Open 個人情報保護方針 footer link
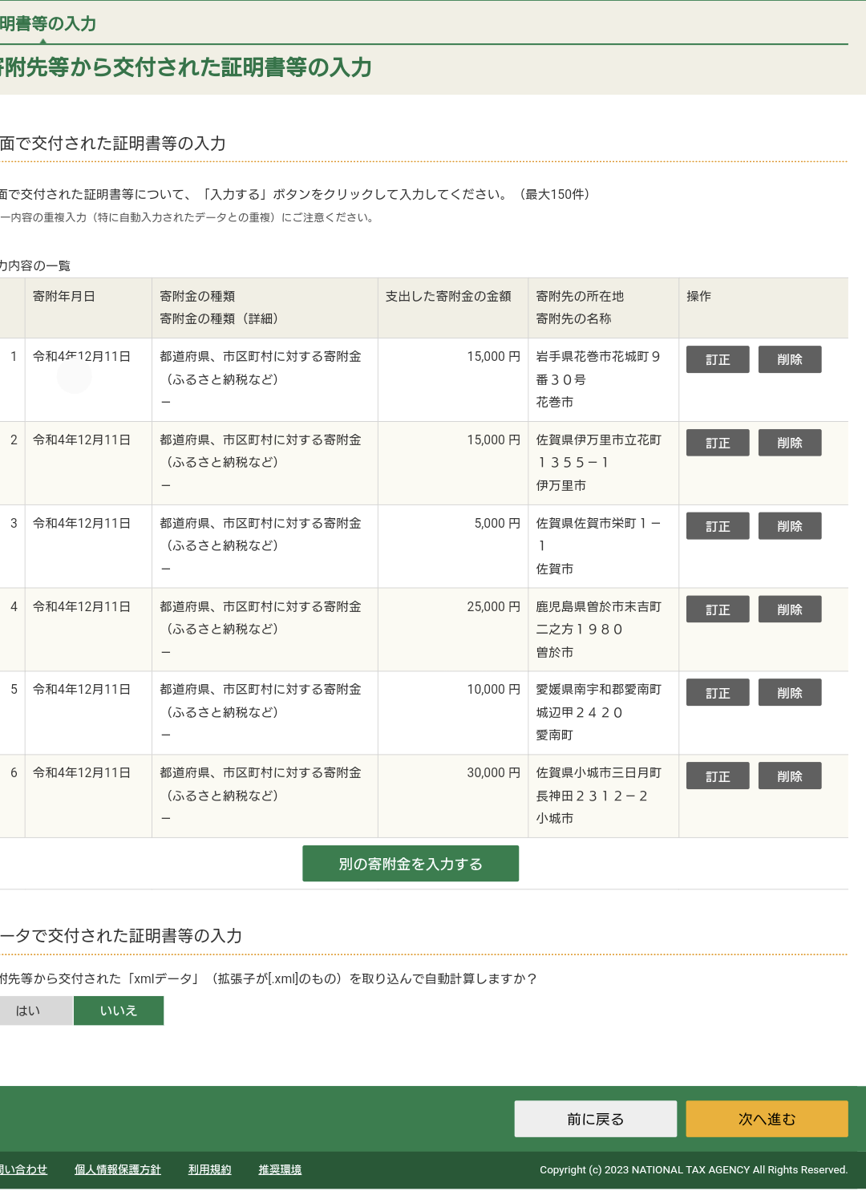Image resolution: width=866 pixels, height=1191 pixels. 118,1170
